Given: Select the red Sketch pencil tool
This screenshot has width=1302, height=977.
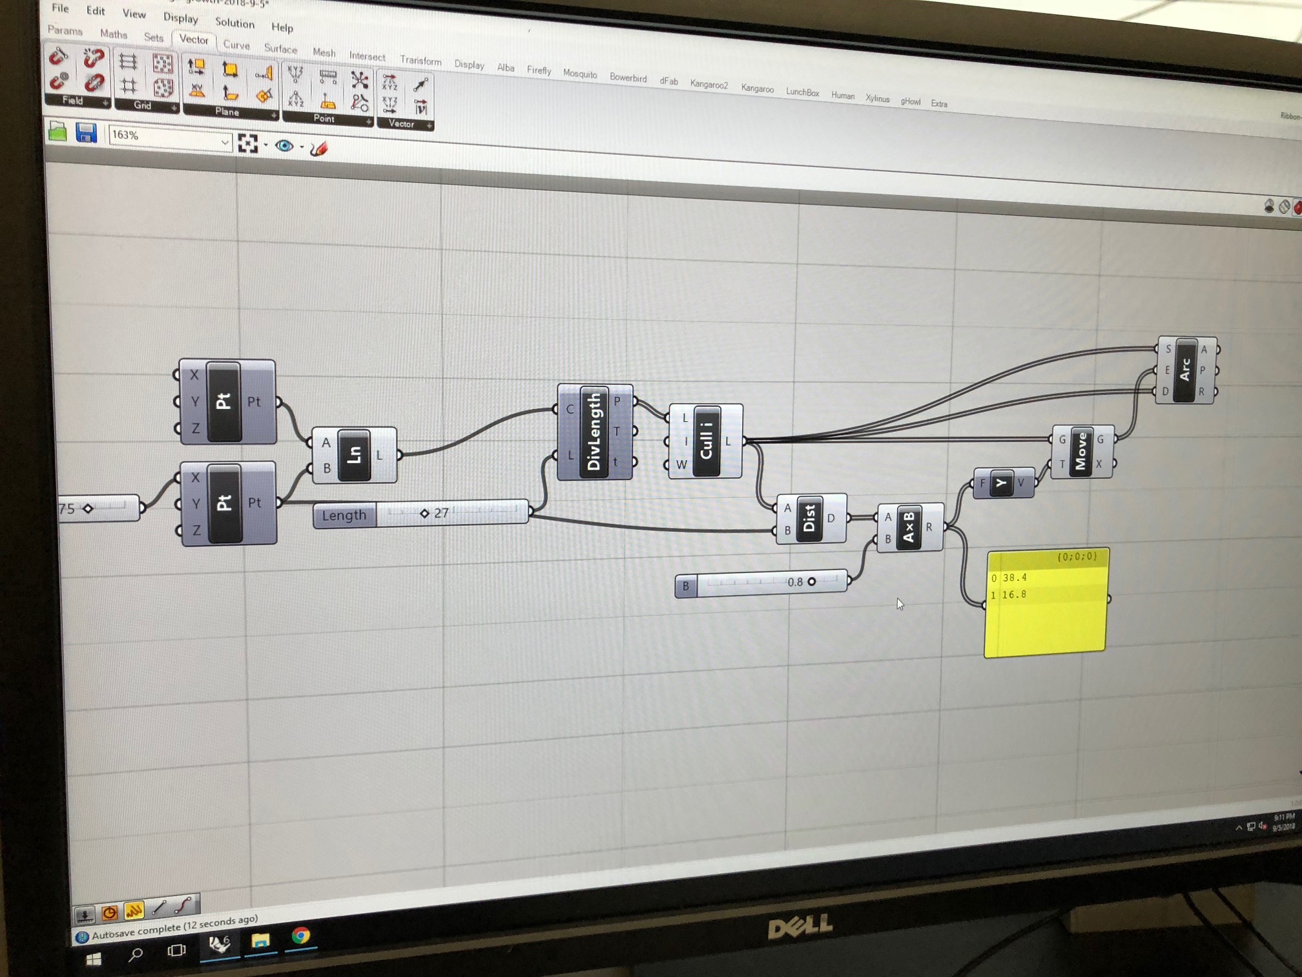Looking at the screenshot, I should (319, 149).
